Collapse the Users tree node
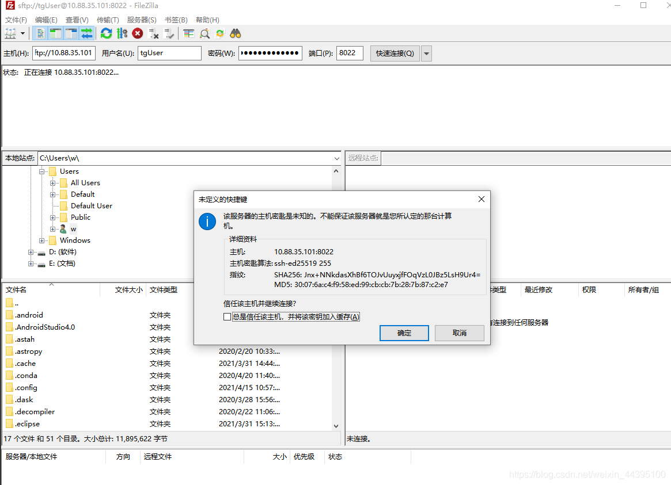The width and height of the screenshot is (671, 485). pos(42,171)
